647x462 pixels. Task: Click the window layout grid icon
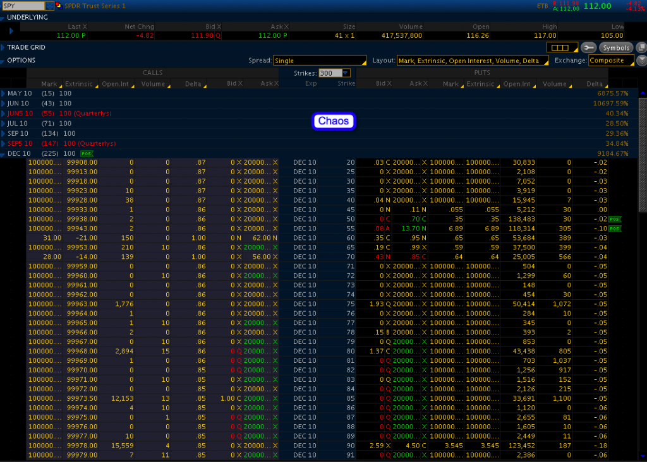coord(562,48)
